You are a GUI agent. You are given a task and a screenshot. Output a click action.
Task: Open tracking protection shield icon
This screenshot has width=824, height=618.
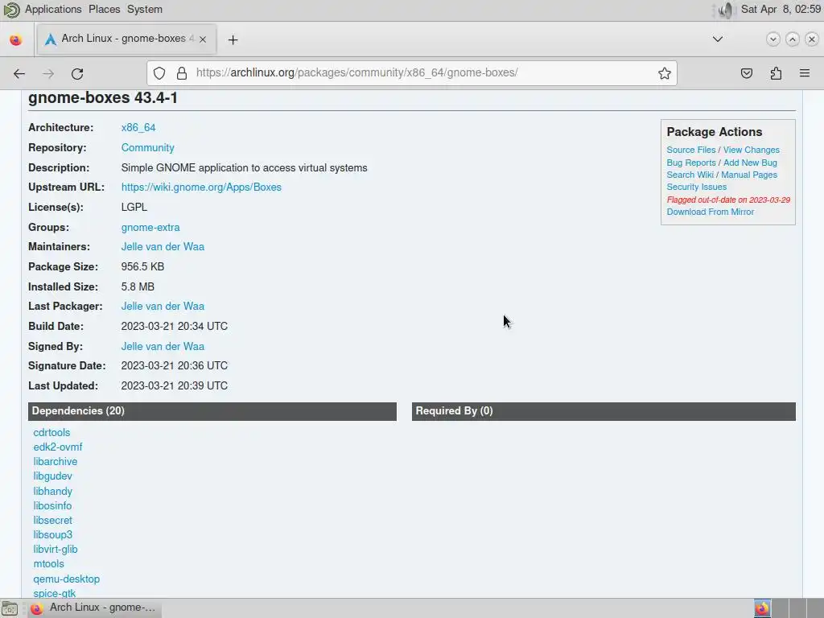coord(159,73)
